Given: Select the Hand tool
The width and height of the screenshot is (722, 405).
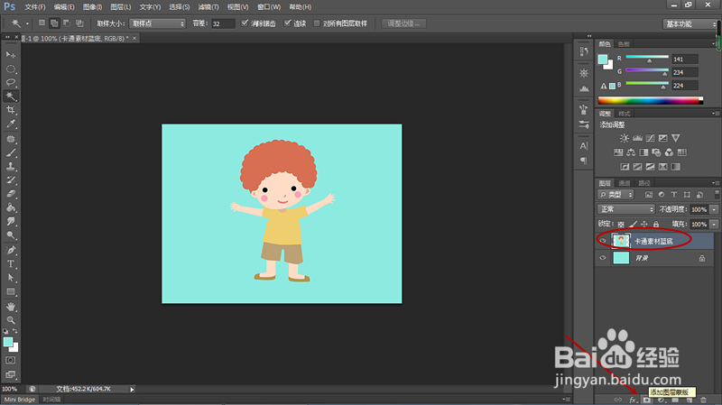Looking at the screenshot, I should pyautogui.click(x=11, y=307).
